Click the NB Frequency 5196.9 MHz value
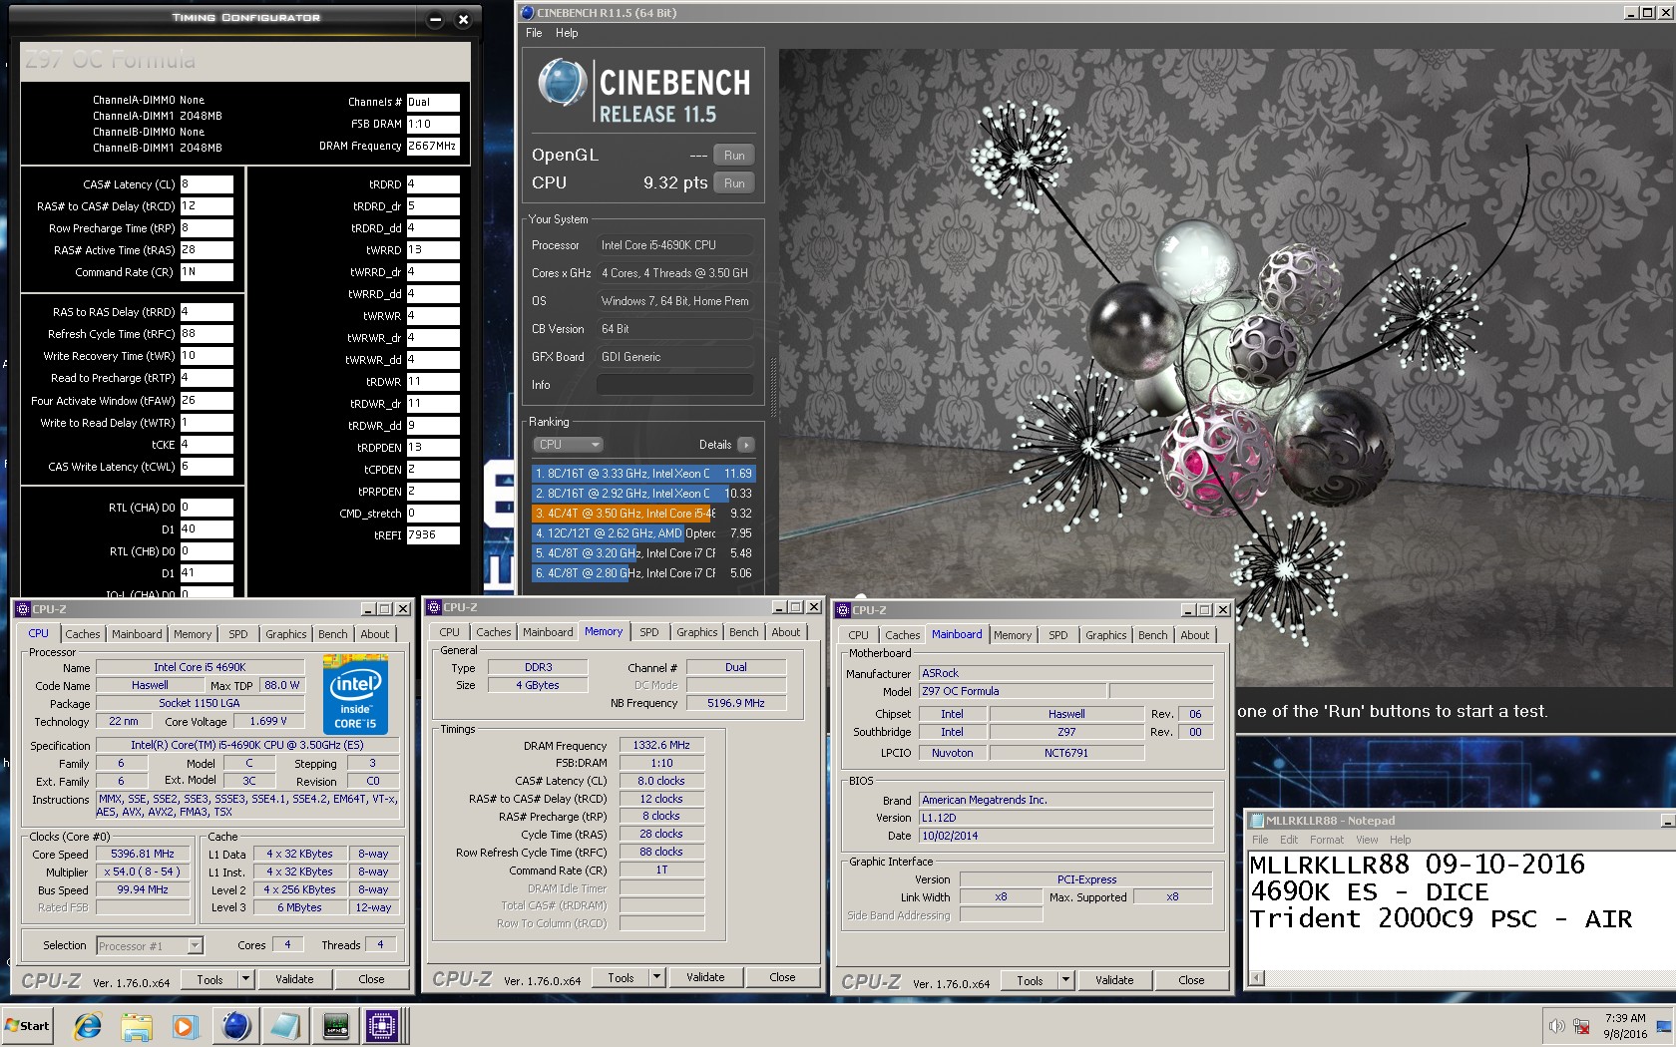 pyautogui.click(x=736, y=703)
